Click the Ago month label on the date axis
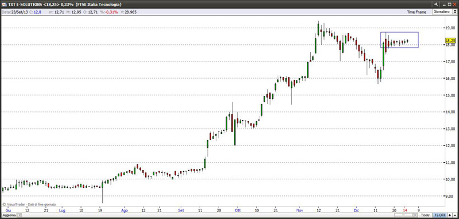 [x=125, y=210]
